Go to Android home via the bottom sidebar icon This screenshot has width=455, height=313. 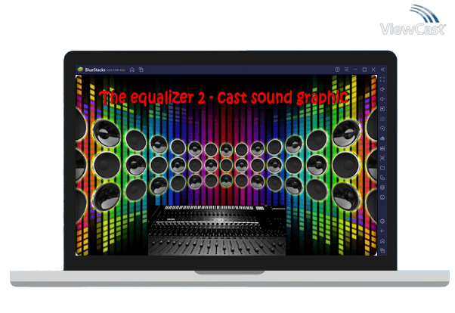(382, 241)
